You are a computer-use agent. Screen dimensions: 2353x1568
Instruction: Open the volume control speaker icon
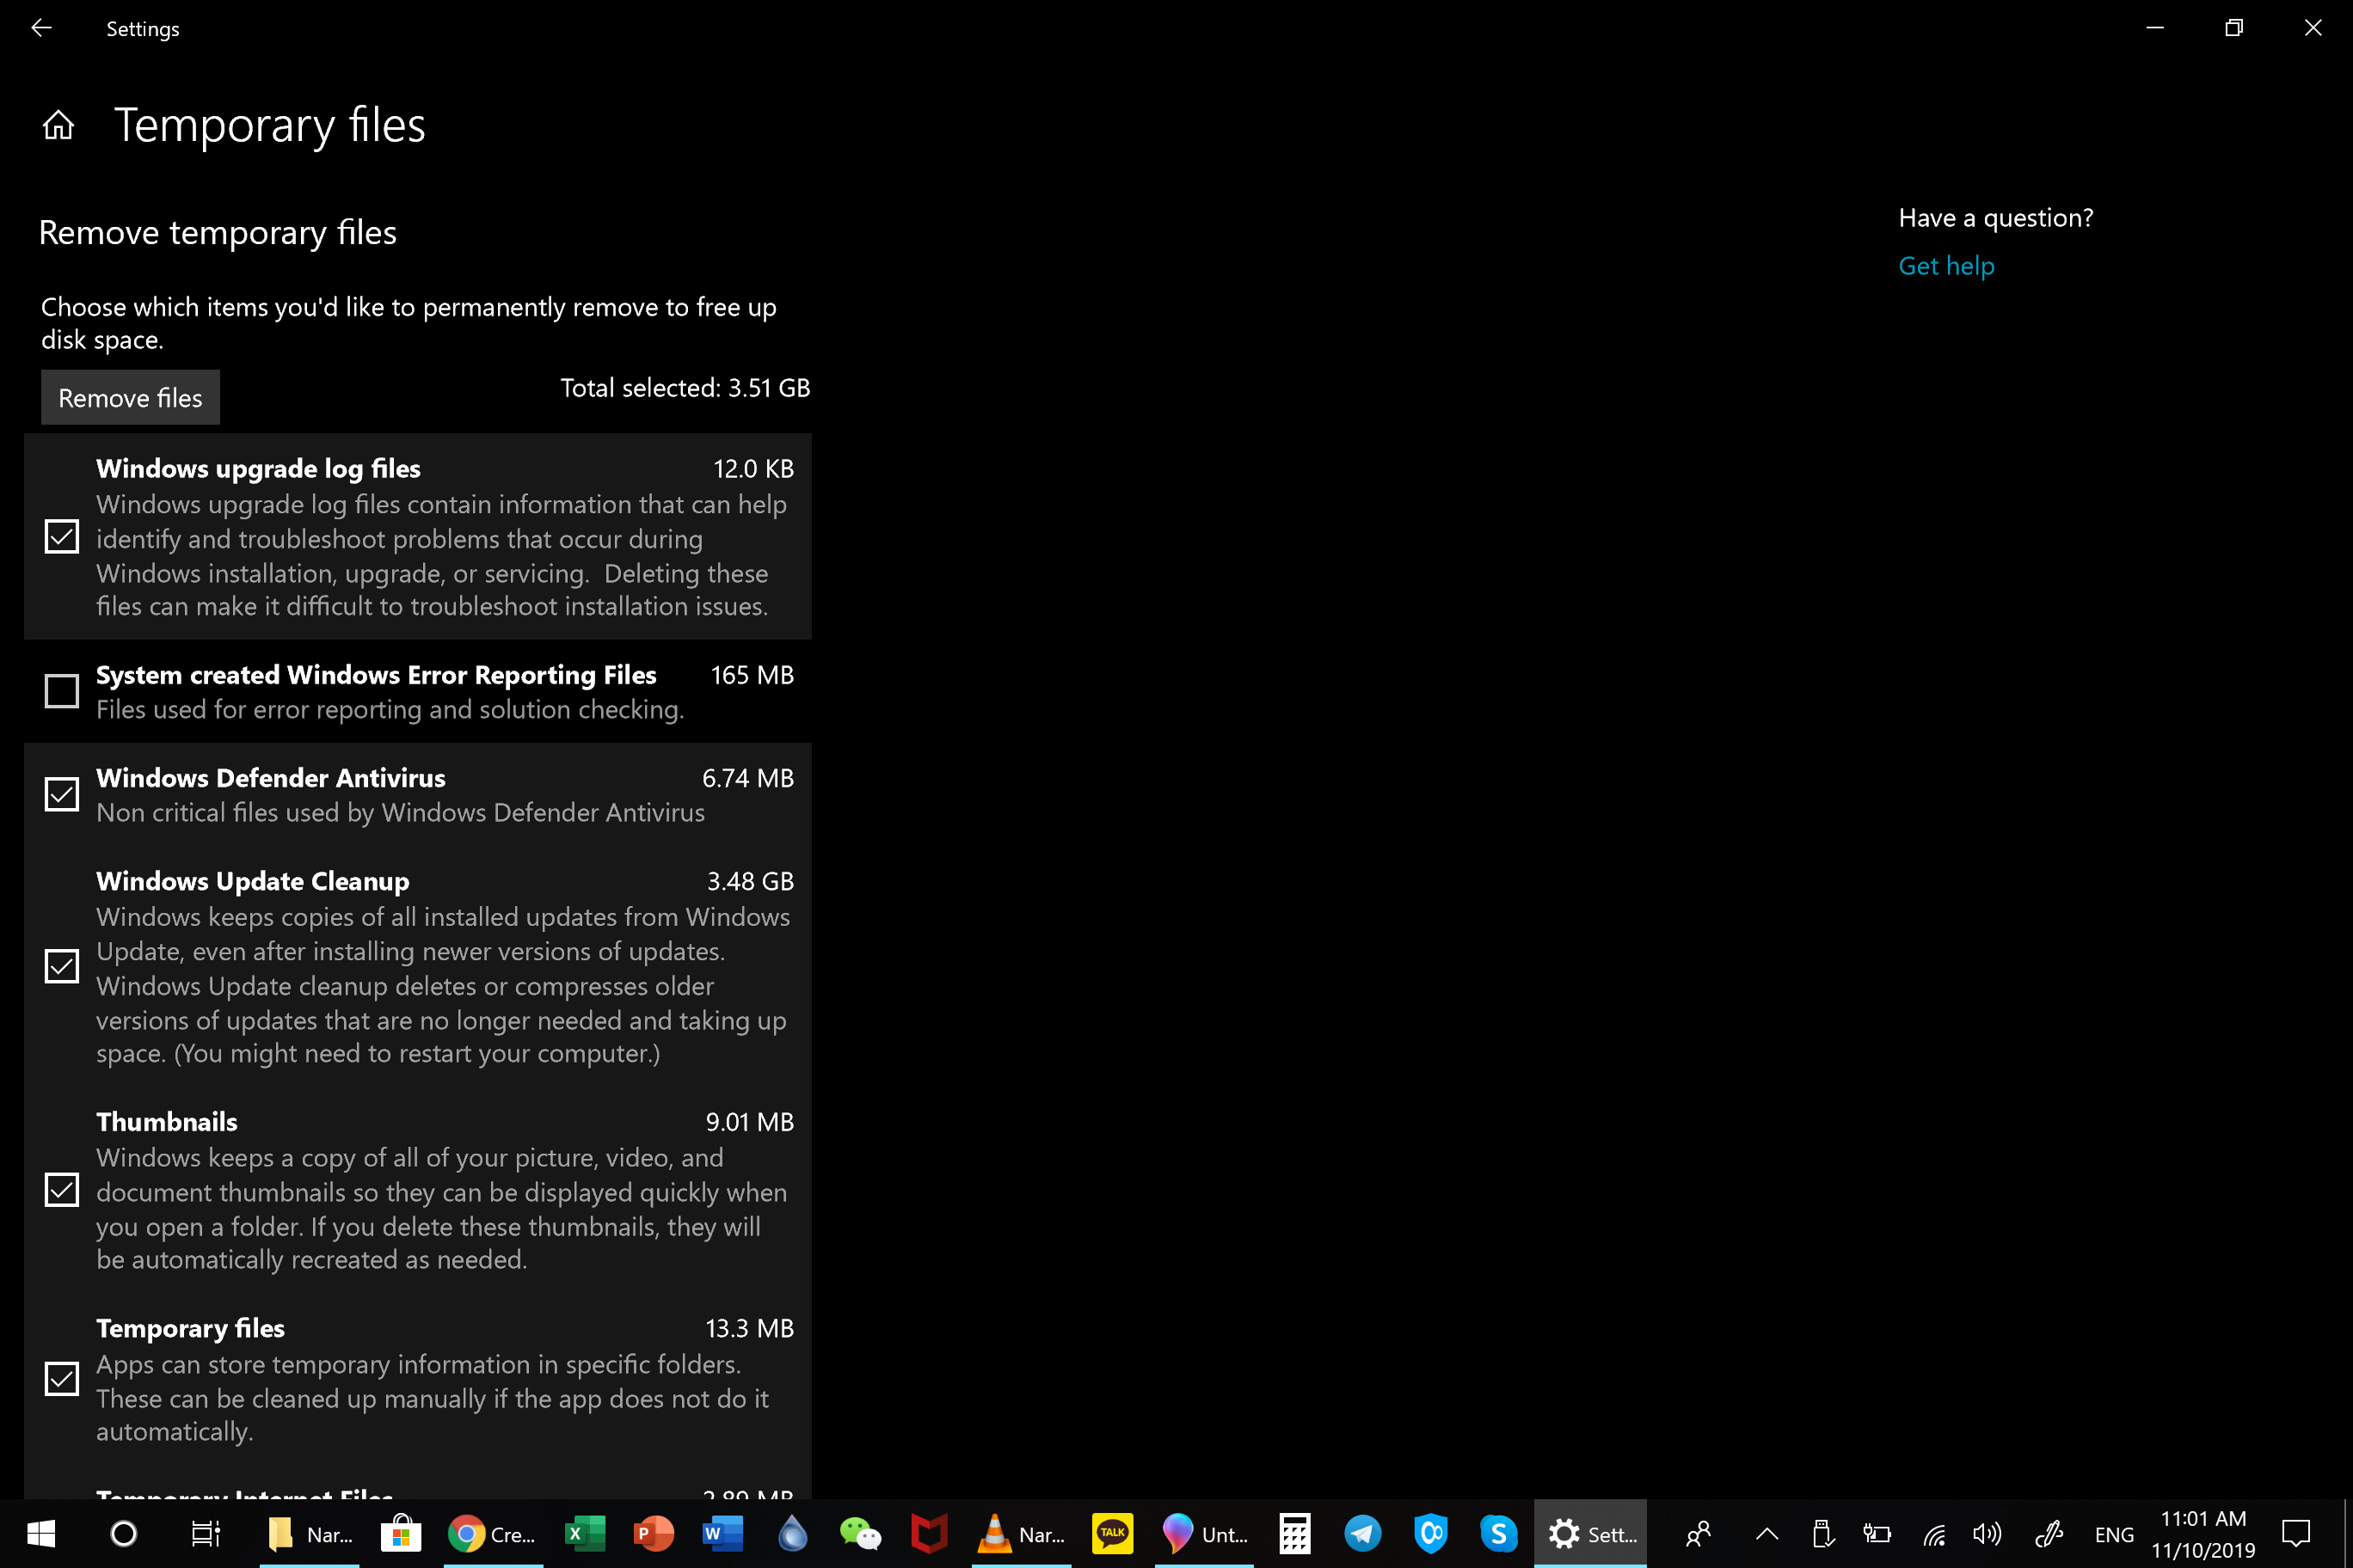click(x=1987, y=1534)
